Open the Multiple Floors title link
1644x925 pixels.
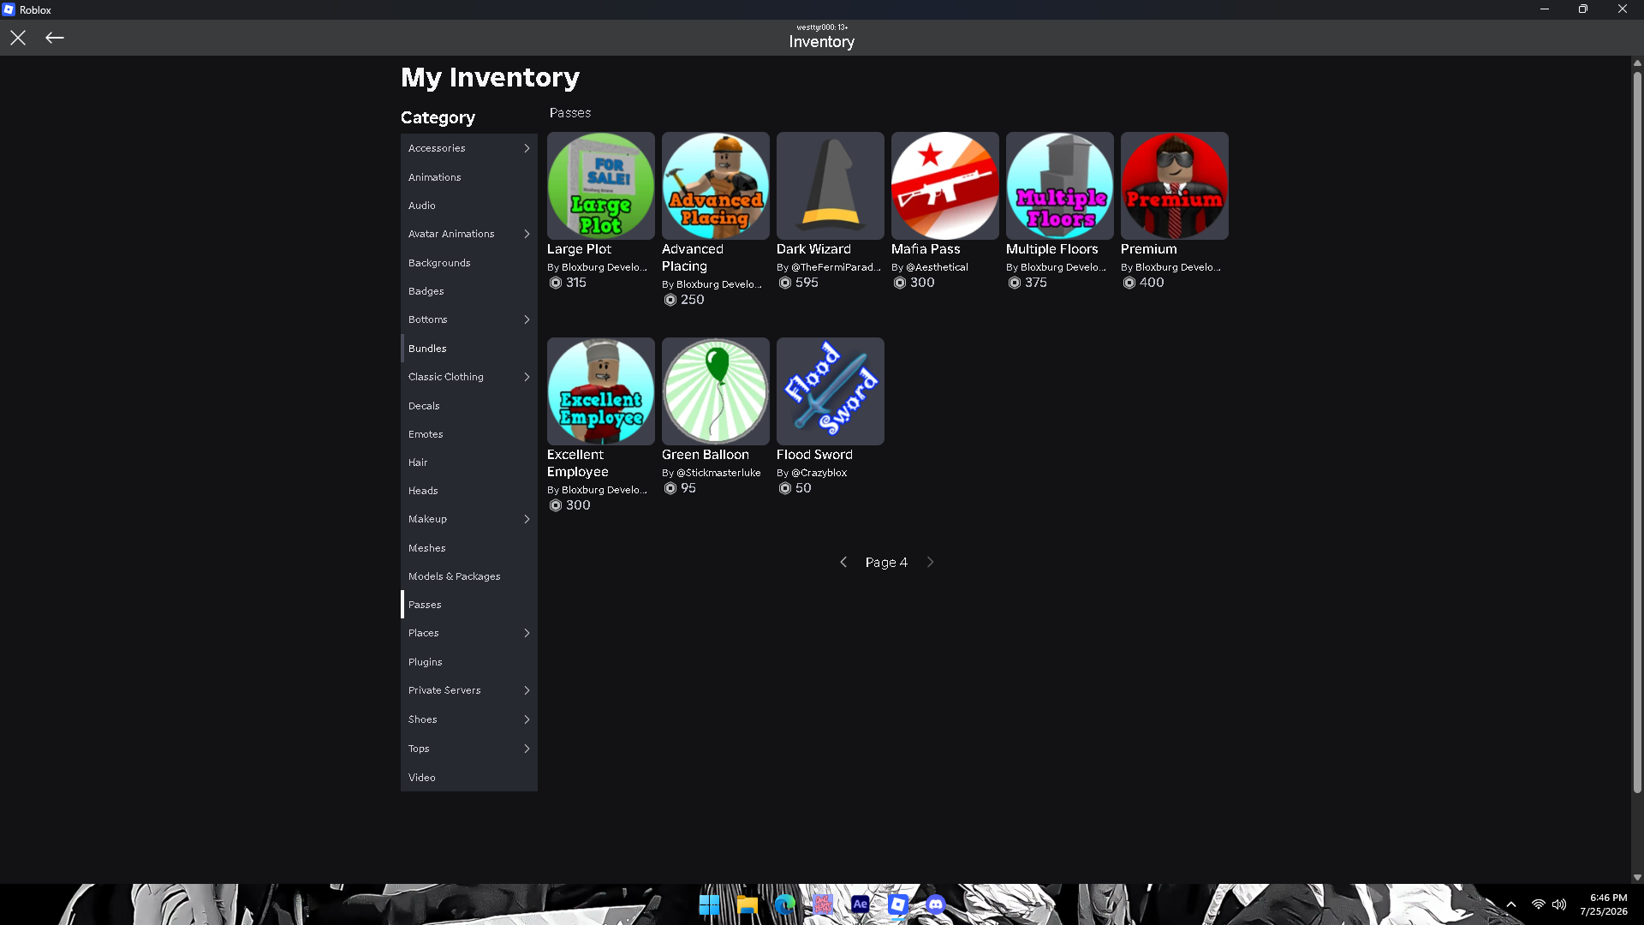[1051, 249]
